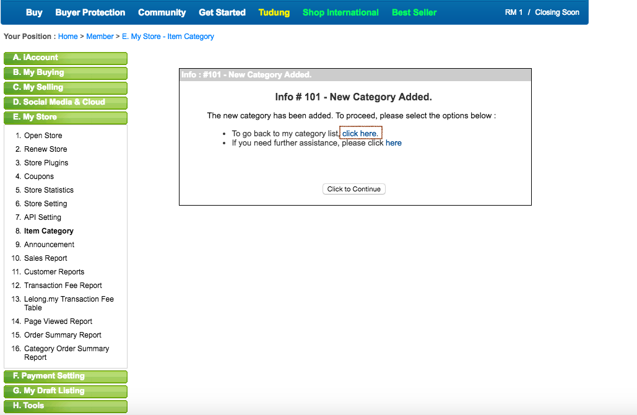Expand the H. Tools section
Image resolution: width=637 pixels, height=415 pixels.
[66, 406]
